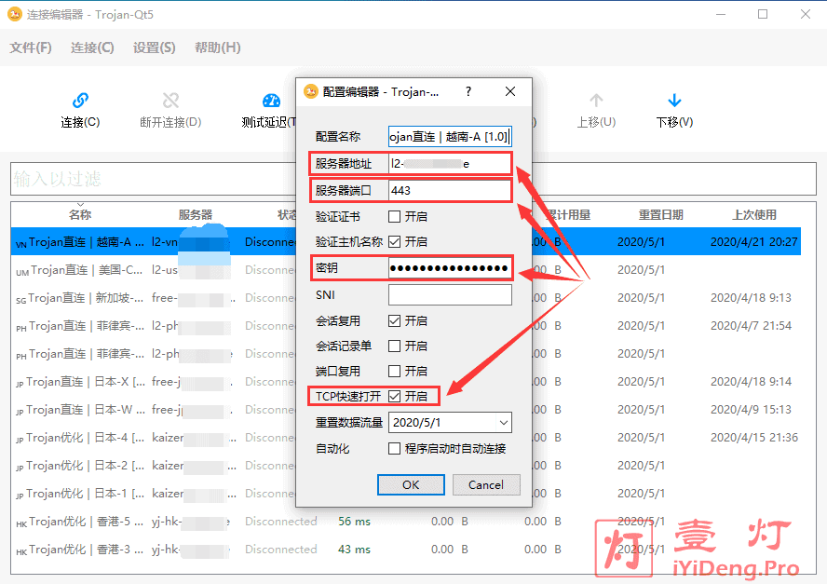Click the Disconnected status on the 香港-5 row
The height and width of the screenshot is (584, 827).
[281, 522]
